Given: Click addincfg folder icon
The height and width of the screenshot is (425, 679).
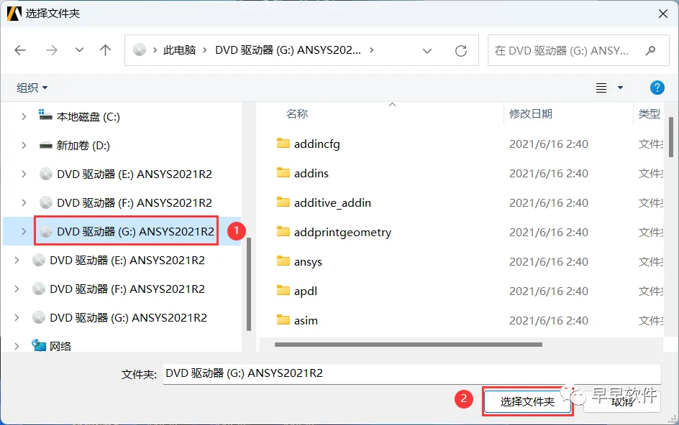Looking at the screenshot, I should pos(283,143).
